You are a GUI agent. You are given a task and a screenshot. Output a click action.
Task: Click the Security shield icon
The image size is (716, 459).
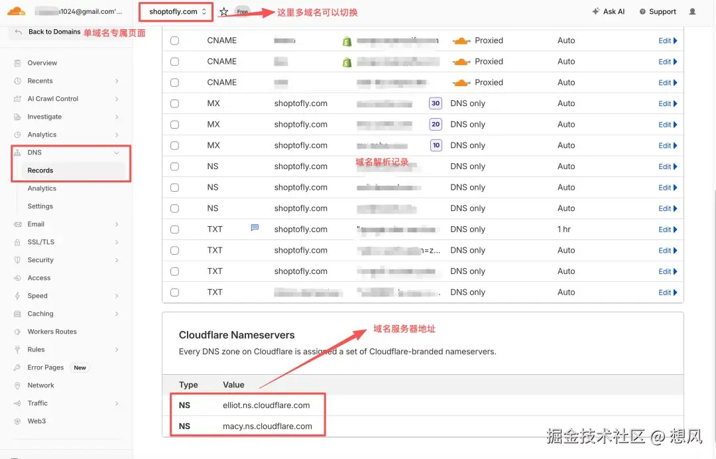17,260
